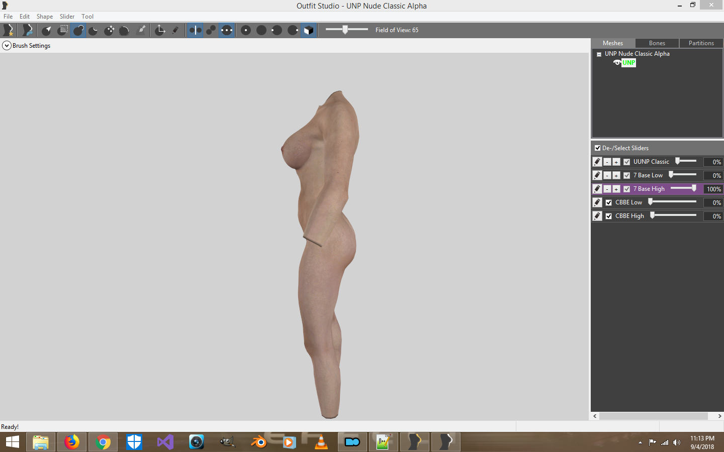Select the UNP mesh item
This screenshot has width=724, height=452.
click(629, 63)
